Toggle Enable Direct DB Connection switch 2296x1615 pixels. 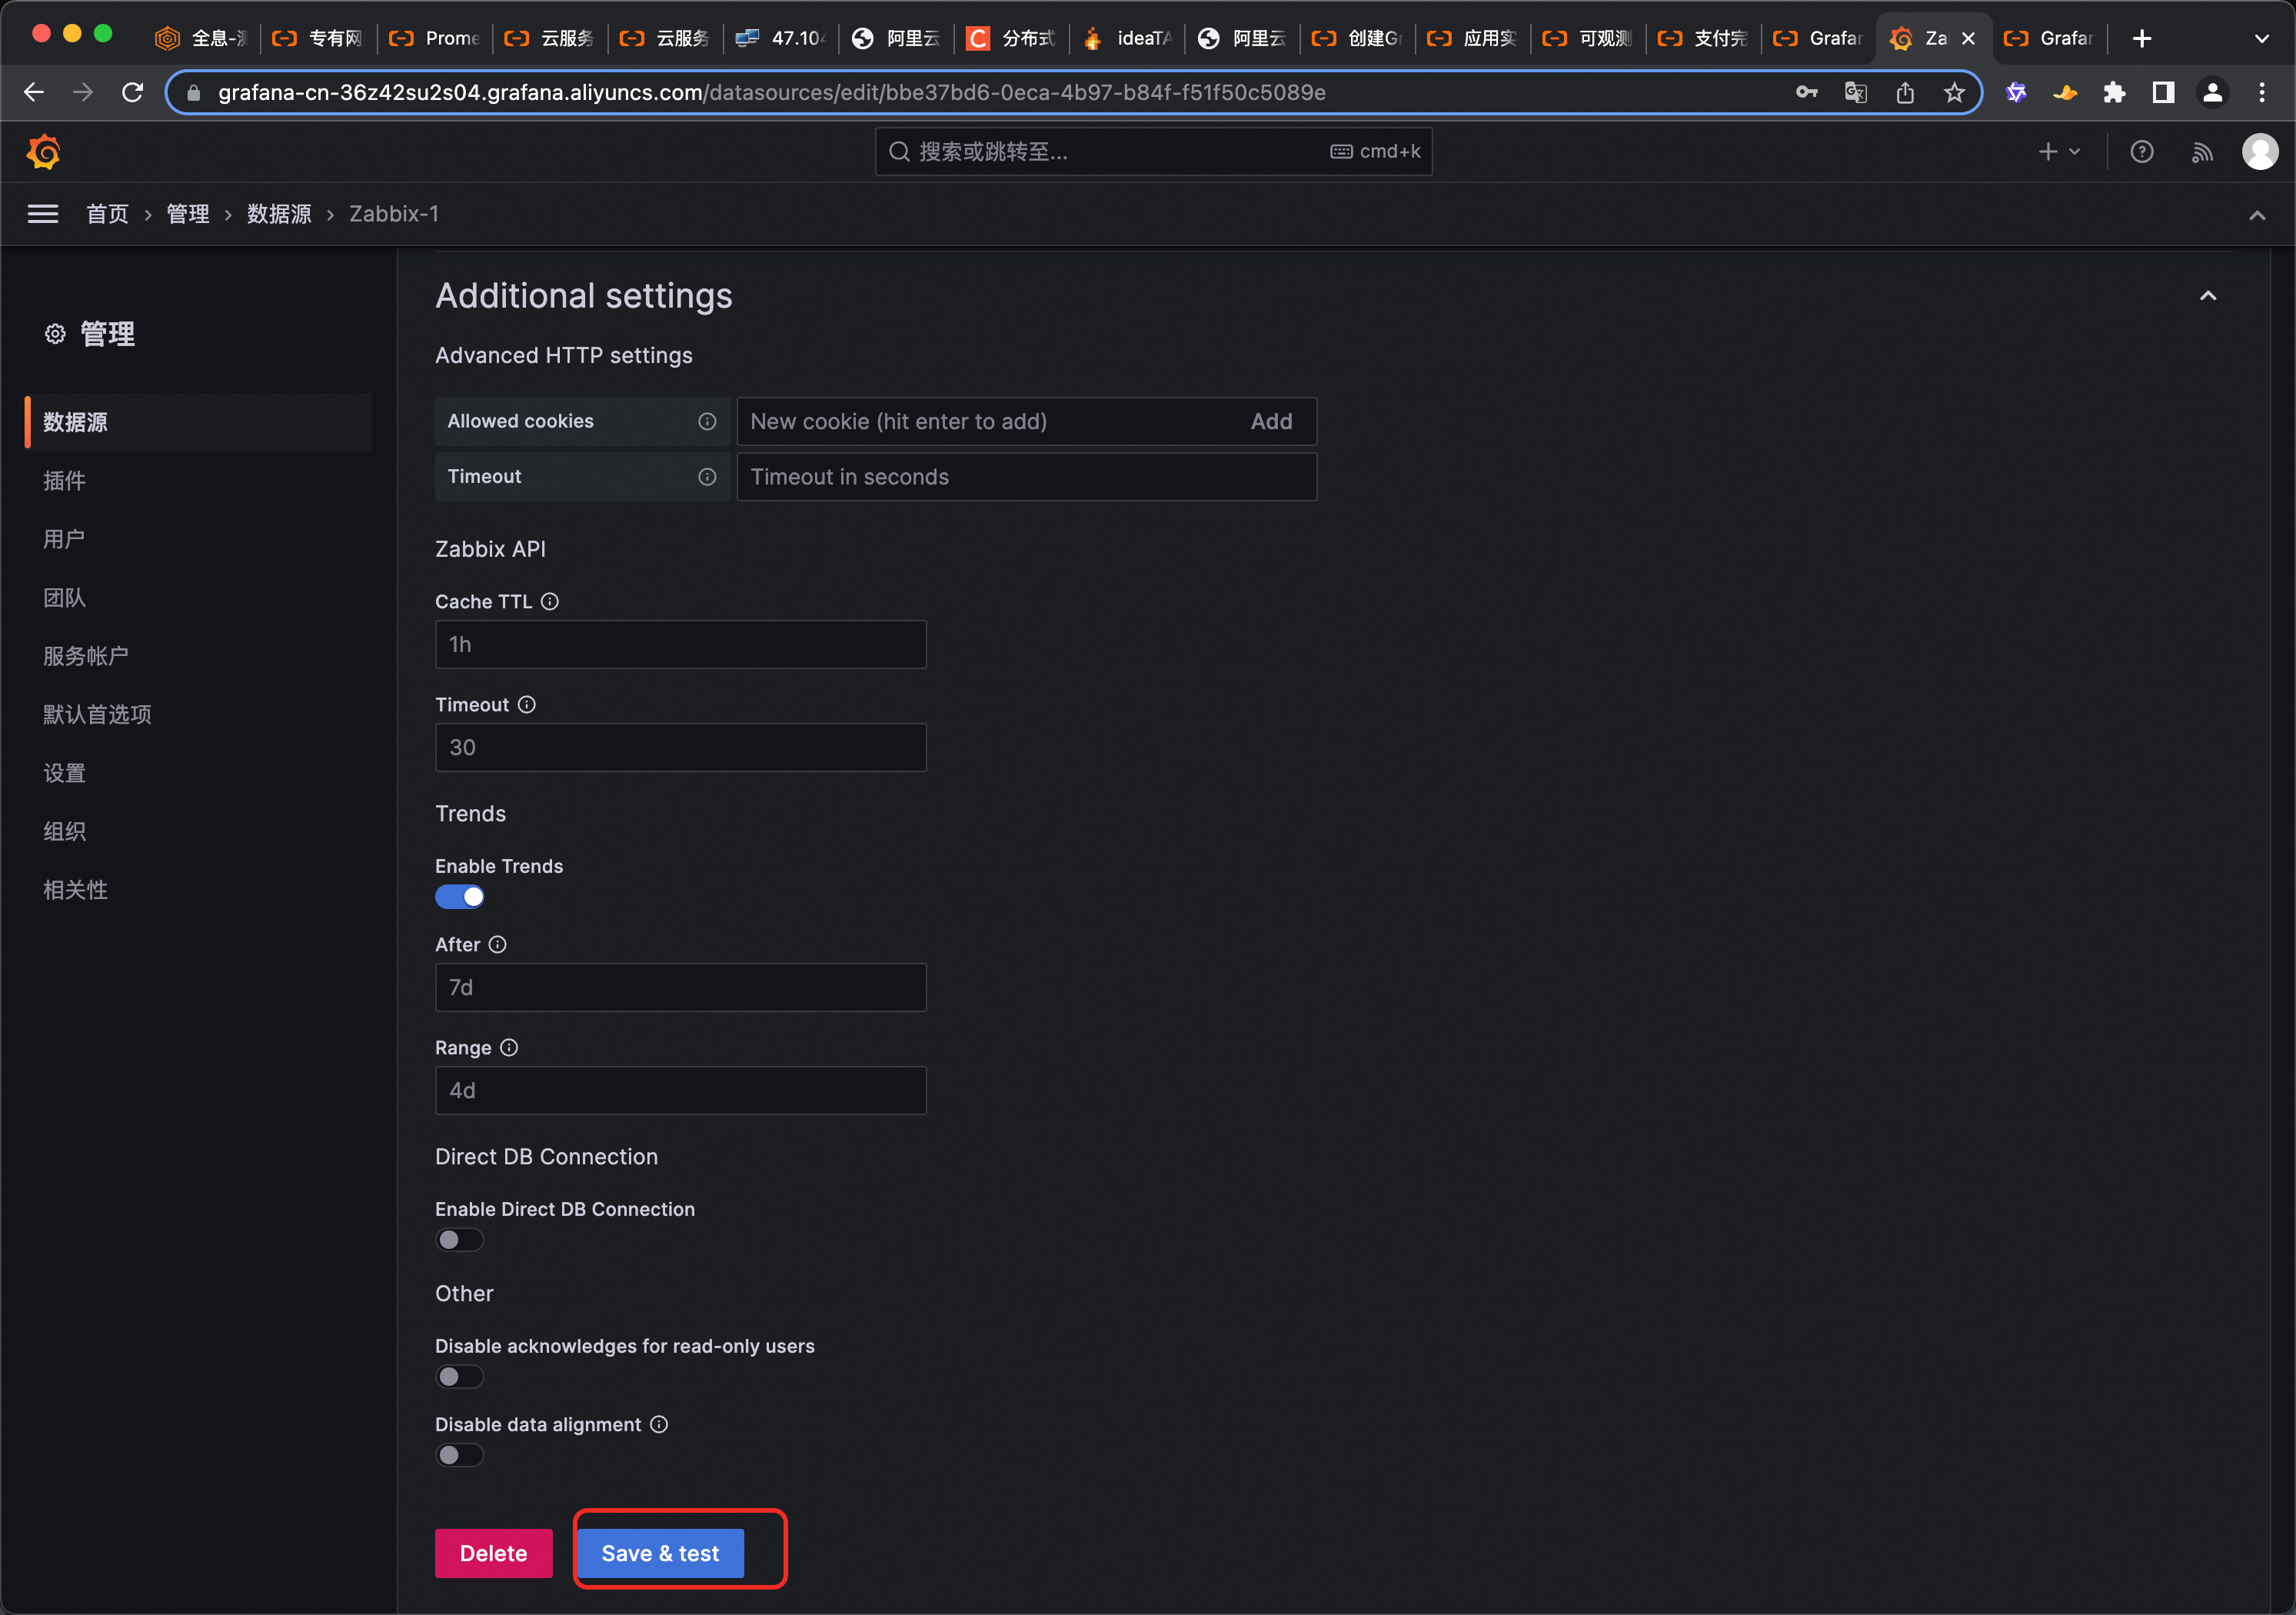(x=460, y=1240)
